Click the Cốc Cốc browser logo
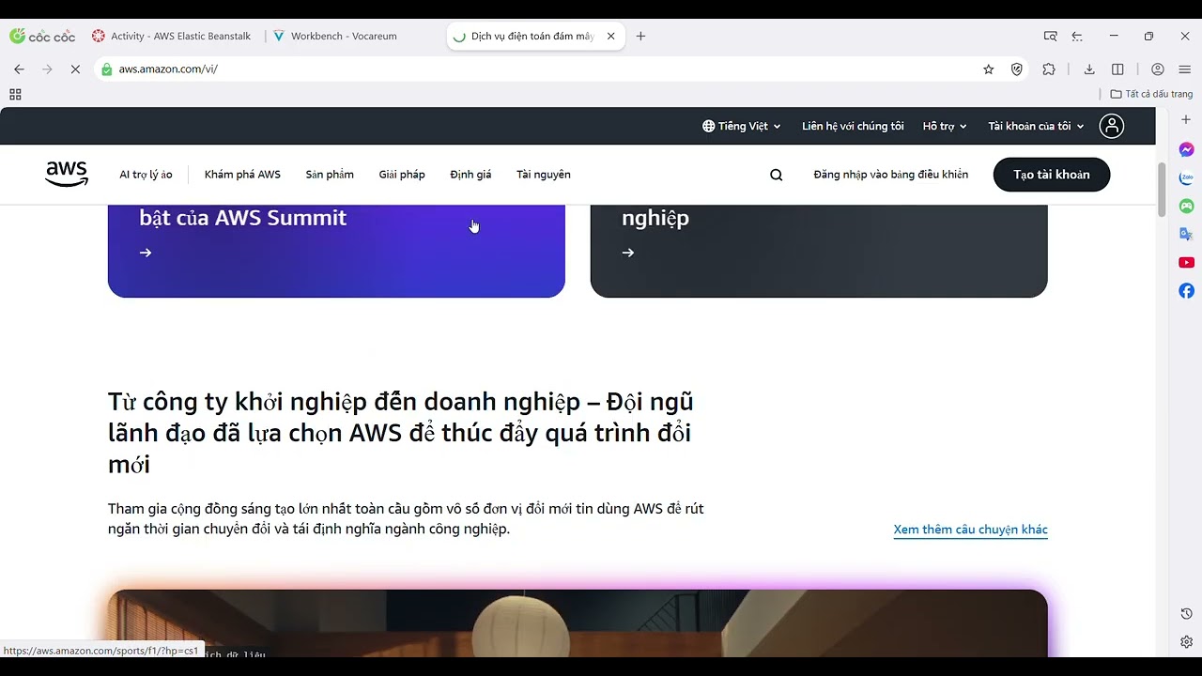Viewport: 1202px width, 676px height. click(x=42, y=37)
